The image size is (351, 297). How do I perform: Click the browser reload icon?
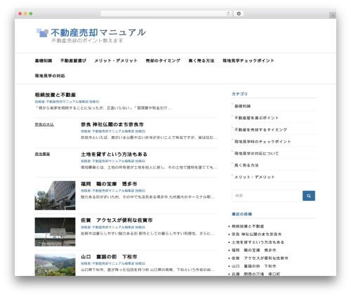(228, 13)
